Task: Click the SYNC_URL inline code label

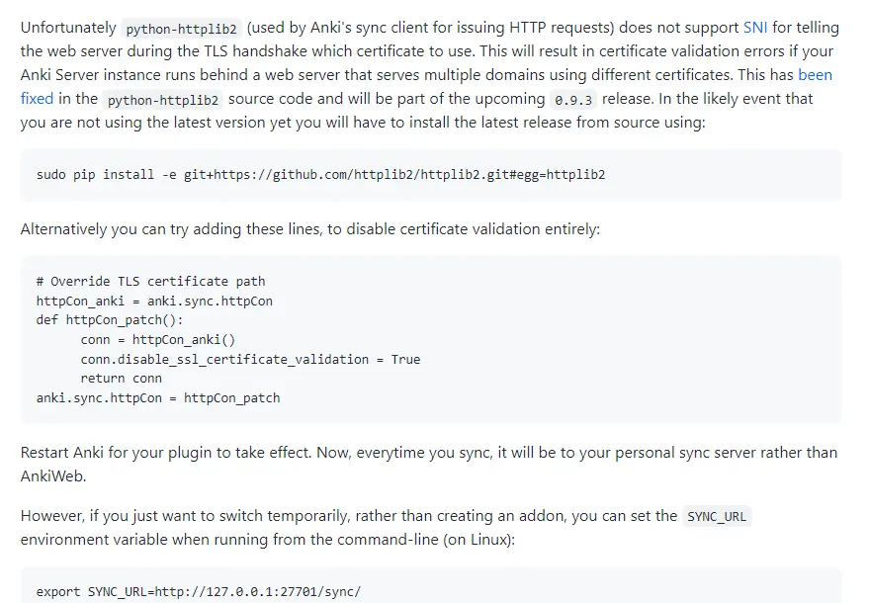Action: click(x=717, y=517)
